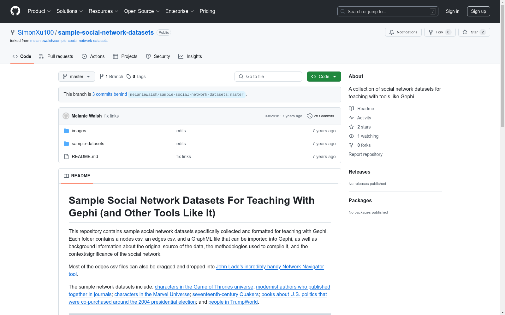The height and width of the screenshot is (315, 505).
Task: Click the README.md file icon
Action: [x=66, y=157]
